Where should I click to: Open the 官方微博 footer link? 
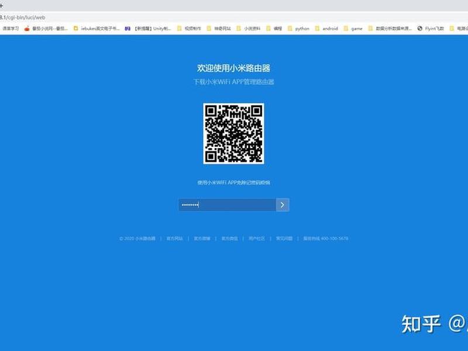[x=202, y=239]
